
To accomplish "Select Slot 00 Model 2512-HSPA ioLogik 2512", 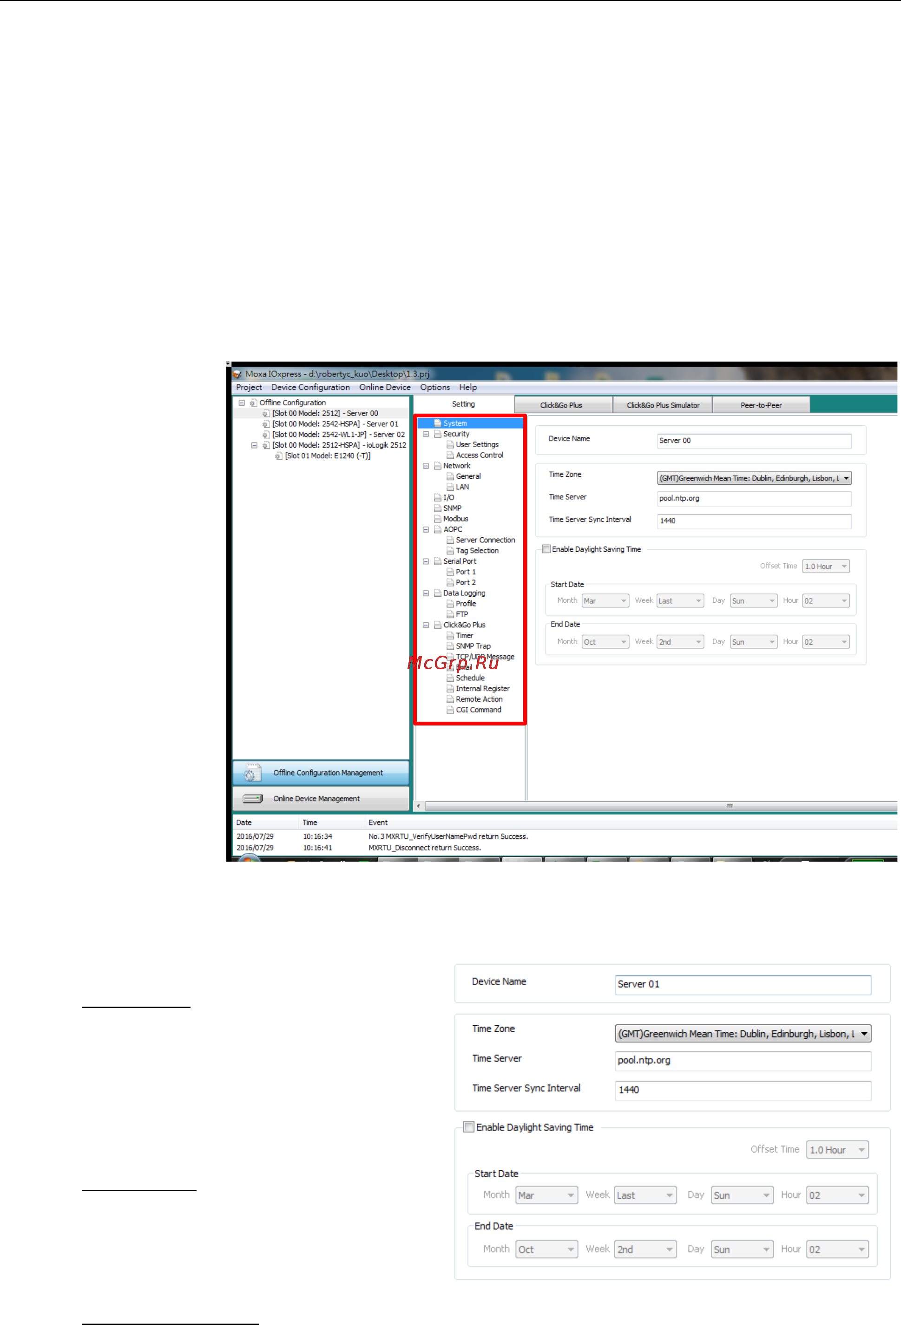I will point(339,445).
